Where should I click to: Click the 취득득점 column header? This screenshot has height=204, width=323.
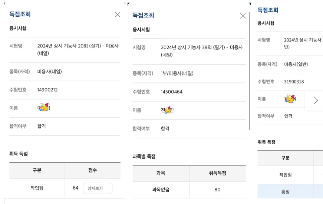pos(218,173)
